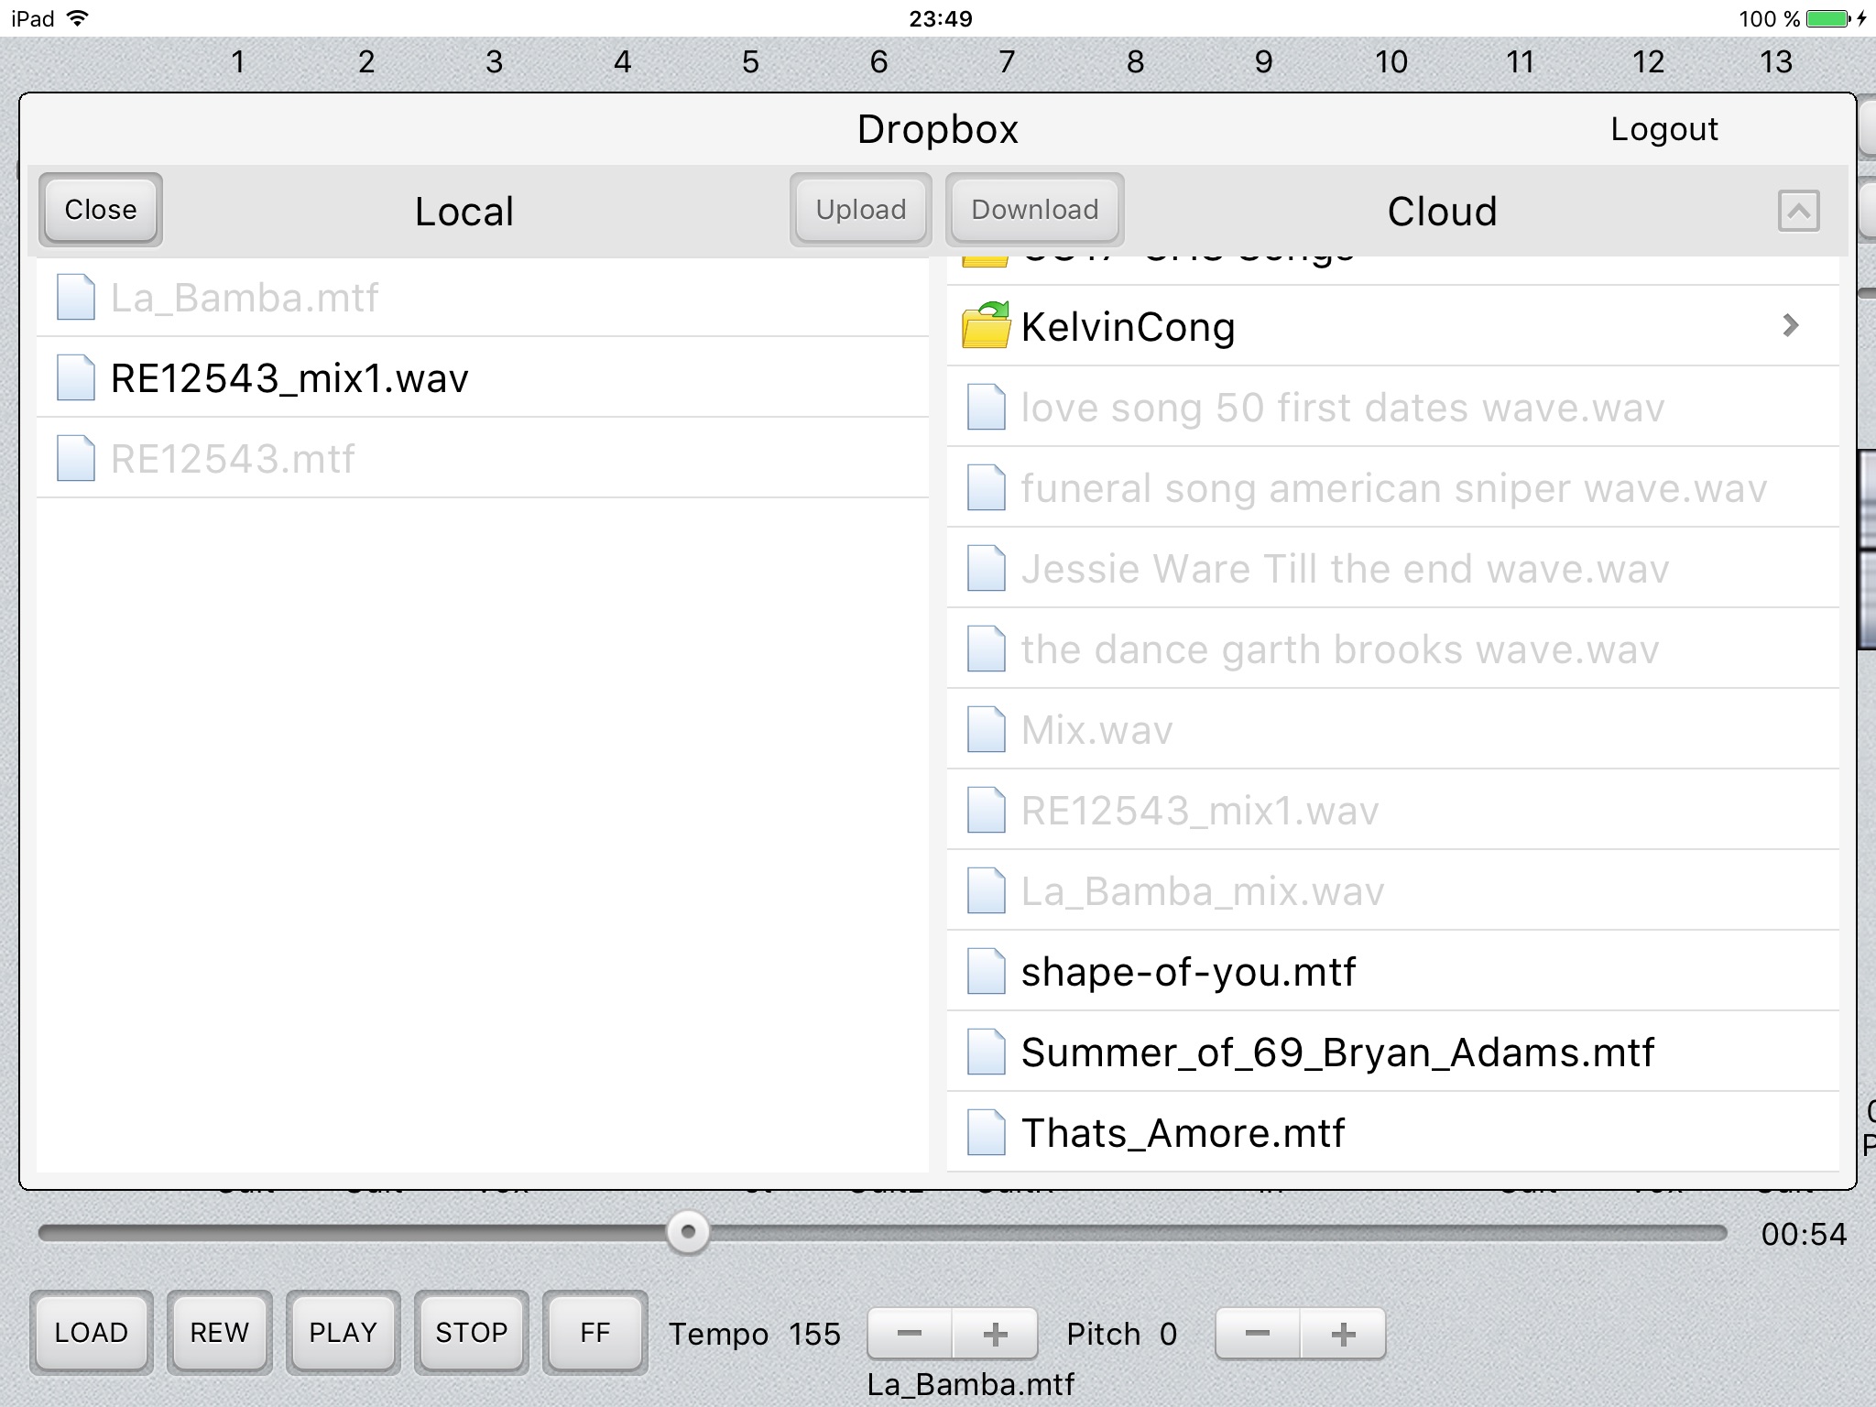The image size is (1876, 1407).
Task: Decrease Pitch with the minus stepper
Action: coord(1259,1330)
